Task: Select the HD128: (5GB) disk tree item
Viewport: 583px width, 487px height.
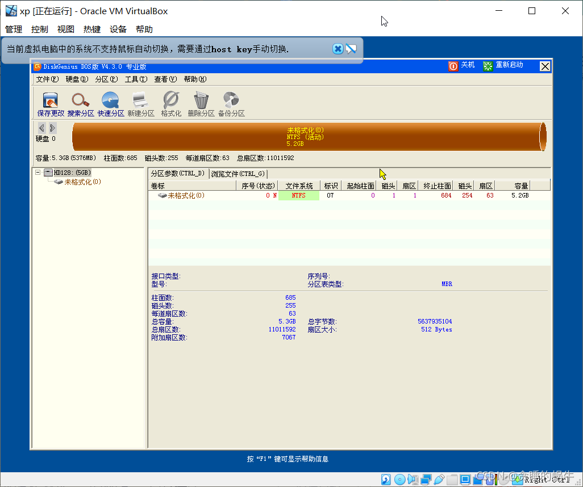Action: [x=72, y=173]
